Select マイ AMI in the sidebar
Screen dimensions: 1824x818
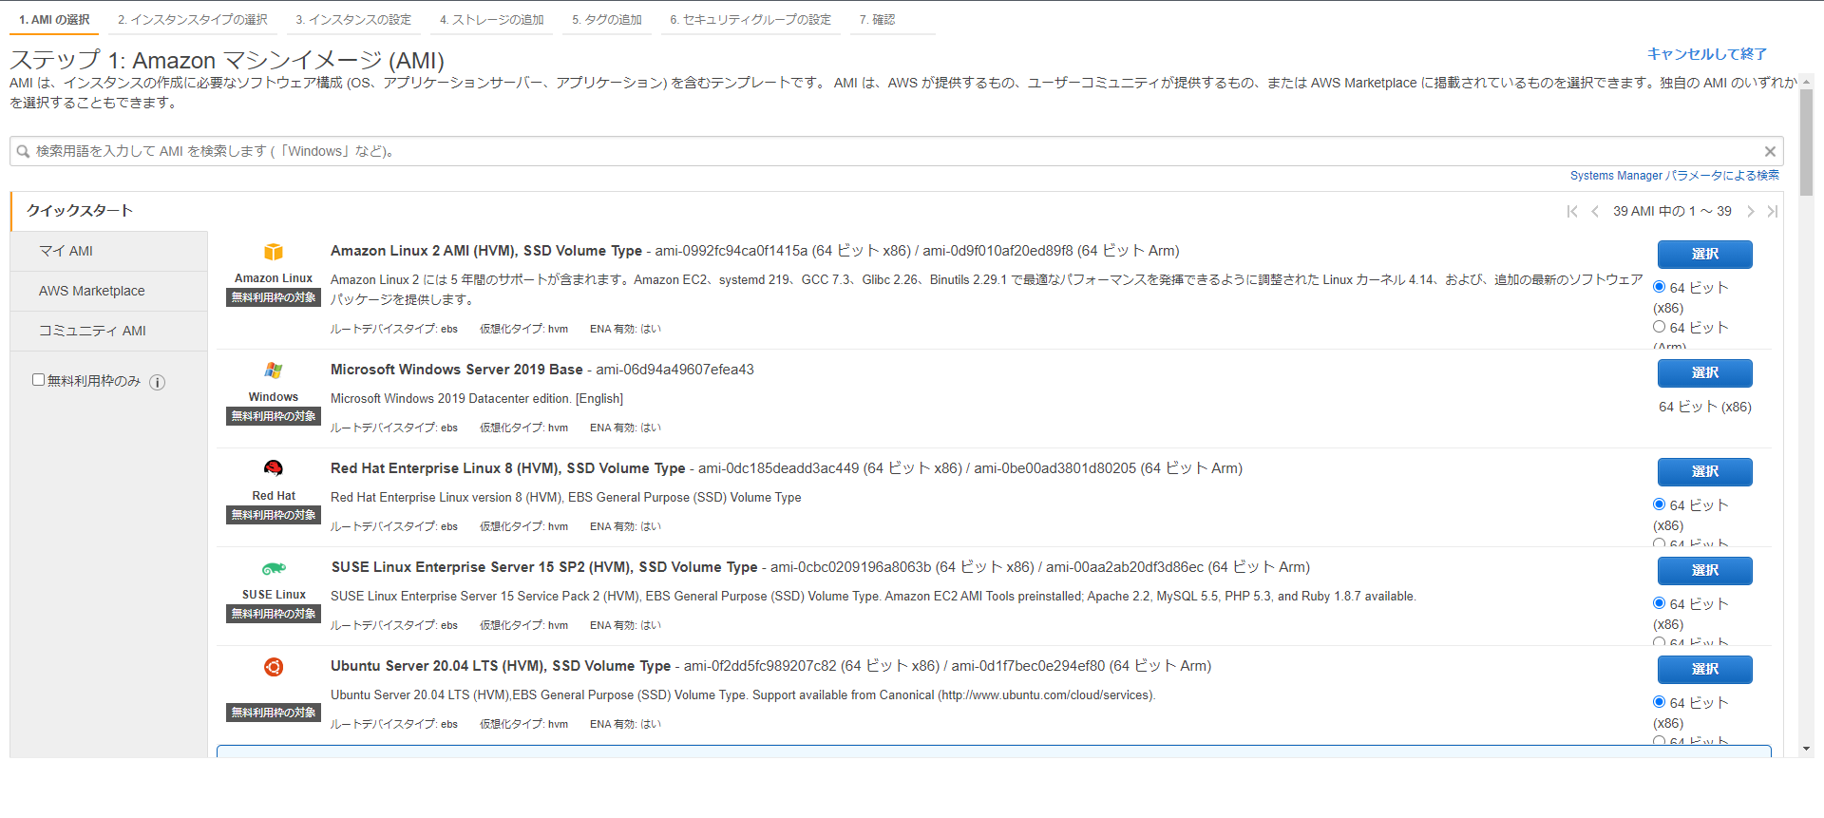[x=109, y=251]
